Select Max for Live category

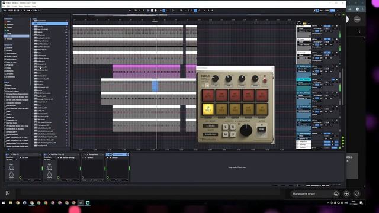pyautogui.click(x=11, y=62)
